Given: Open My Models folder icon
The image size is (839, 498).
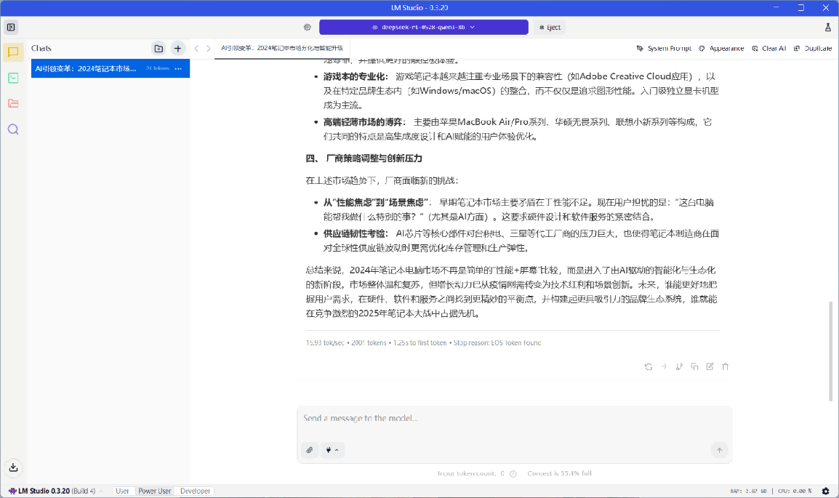Looking at the screenshot, I should pos(13,103).
